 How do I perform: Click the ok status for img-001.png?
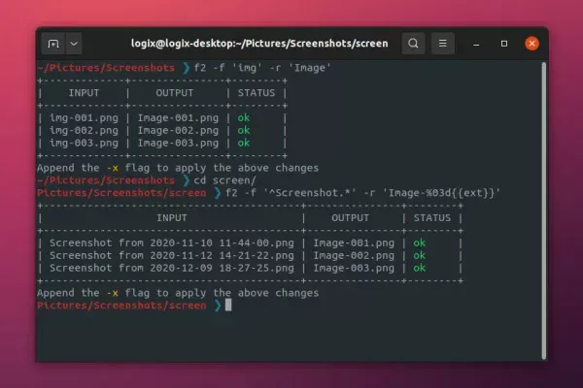tap(244, 118)
